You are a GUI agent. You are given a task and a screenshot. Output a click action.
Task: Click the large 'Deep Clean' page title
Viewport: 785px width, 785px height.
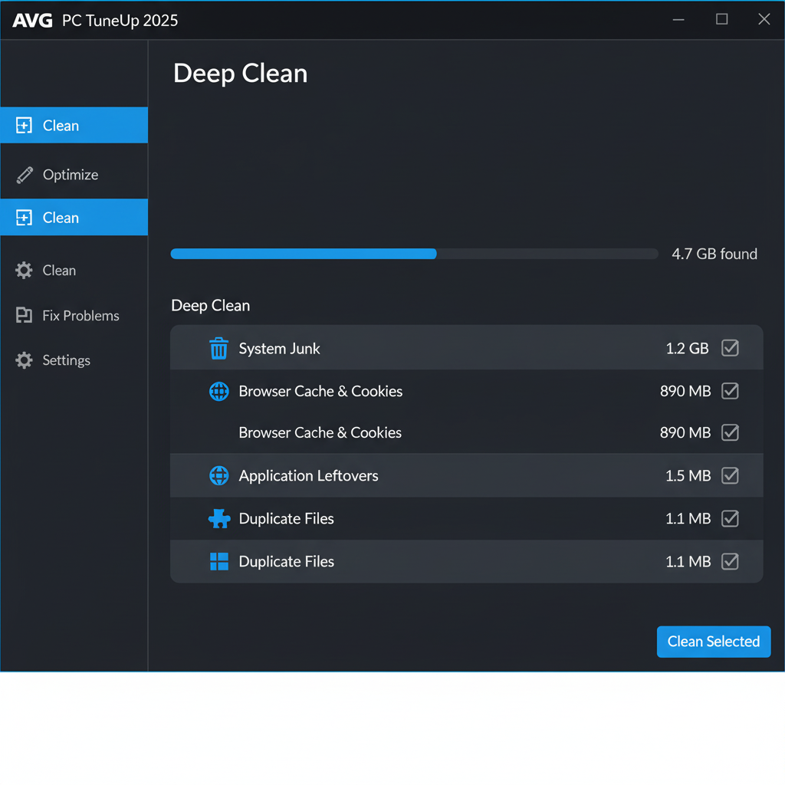point(240,74)
